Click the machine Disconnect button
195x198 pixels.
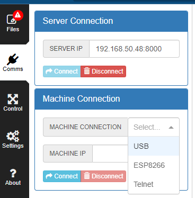103,176
